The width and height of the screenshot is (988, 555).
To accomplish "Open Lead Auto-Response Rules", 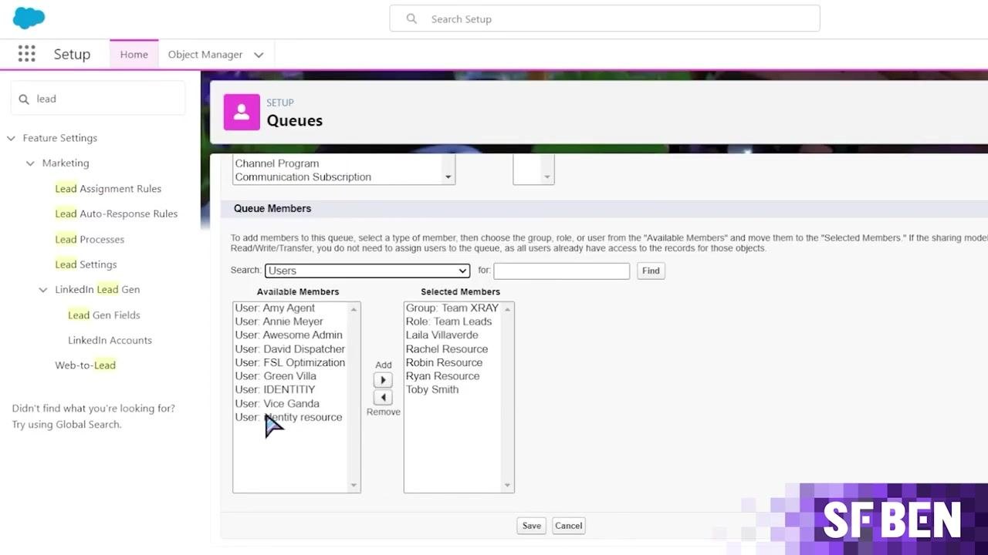I will point(117,214).
